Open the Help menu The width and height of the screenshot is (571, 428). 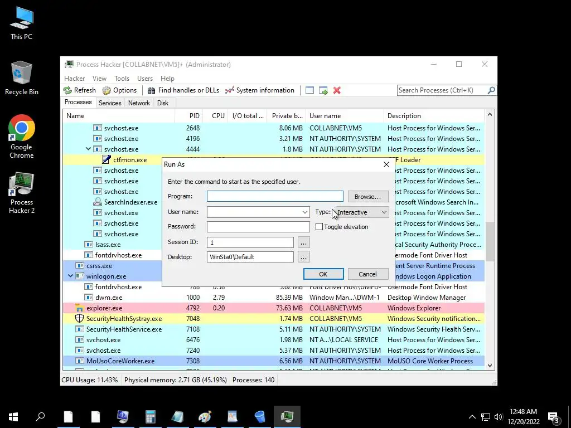click(167, 78)
